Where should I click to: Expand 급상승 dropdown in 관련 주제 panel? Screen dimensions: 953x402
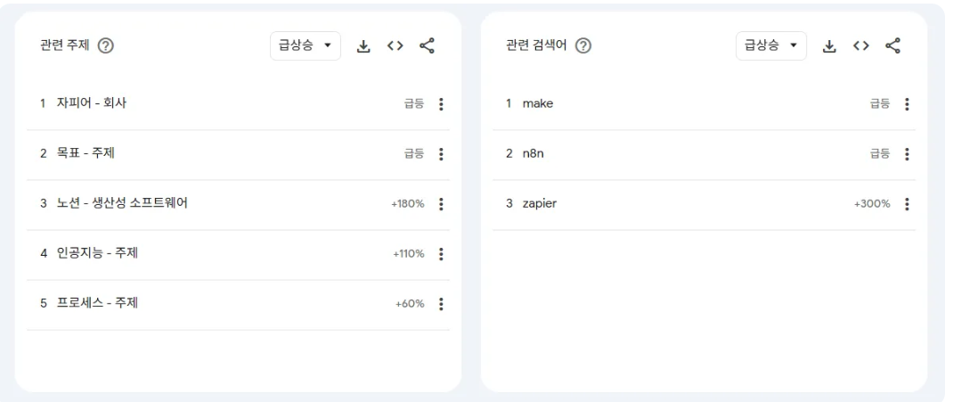[x=305, y=45]
